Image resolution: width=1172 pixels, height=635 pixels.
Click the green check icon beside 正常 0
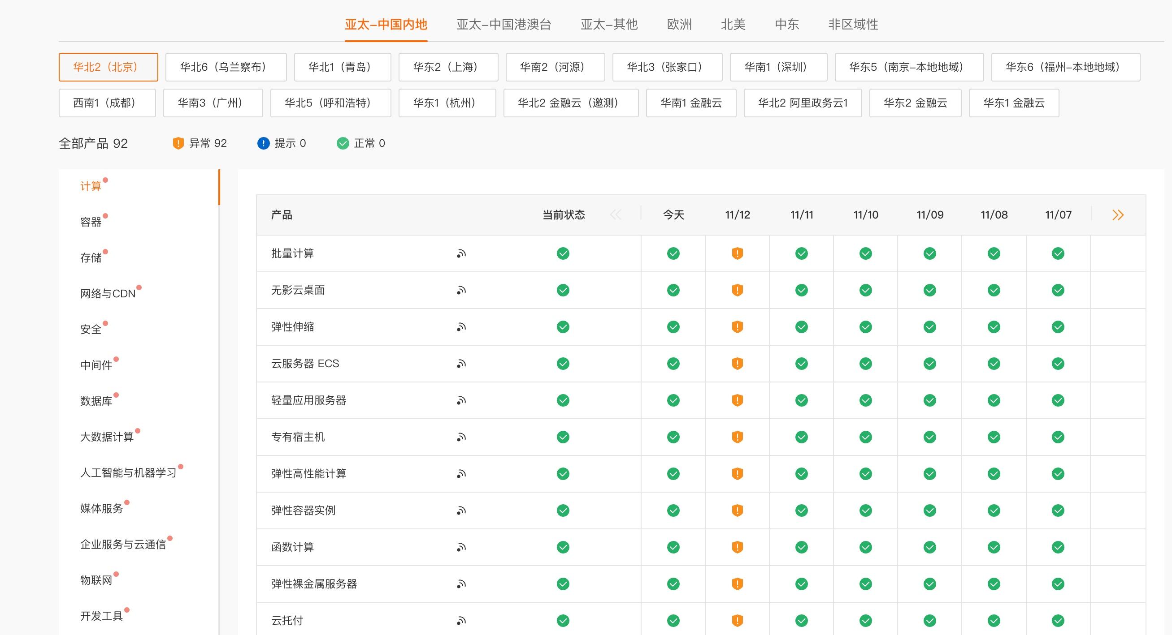point(343,144)
